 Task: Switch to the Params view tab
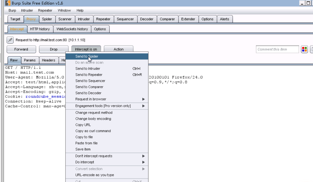[x=30, y=60]
